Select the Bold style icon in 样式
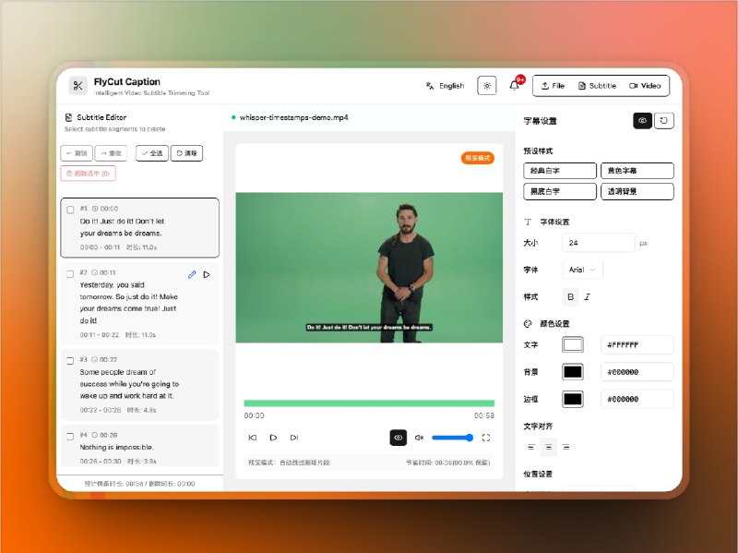738x553 pixels. (x=570, y=296)
